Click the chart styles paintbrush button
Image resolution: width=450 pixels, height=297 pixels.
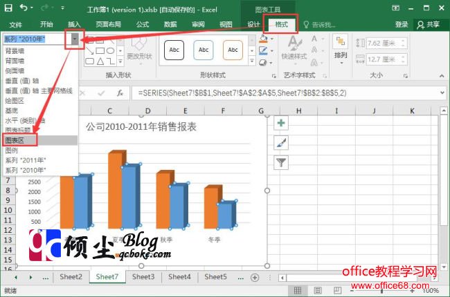(x=281, y=142)
